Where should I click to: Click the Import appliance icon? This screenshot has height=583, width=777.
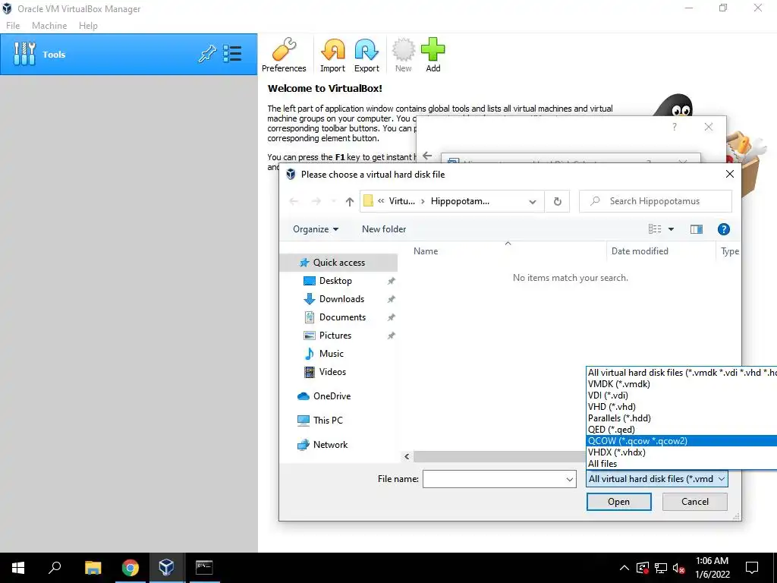click(x=332, y=55)
